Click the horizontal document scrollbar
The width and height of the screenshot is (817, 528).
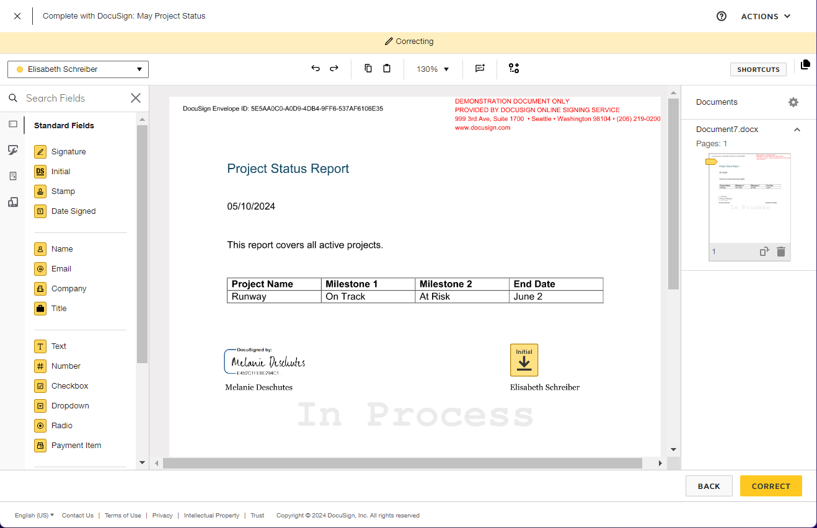(x=402, y=463)
